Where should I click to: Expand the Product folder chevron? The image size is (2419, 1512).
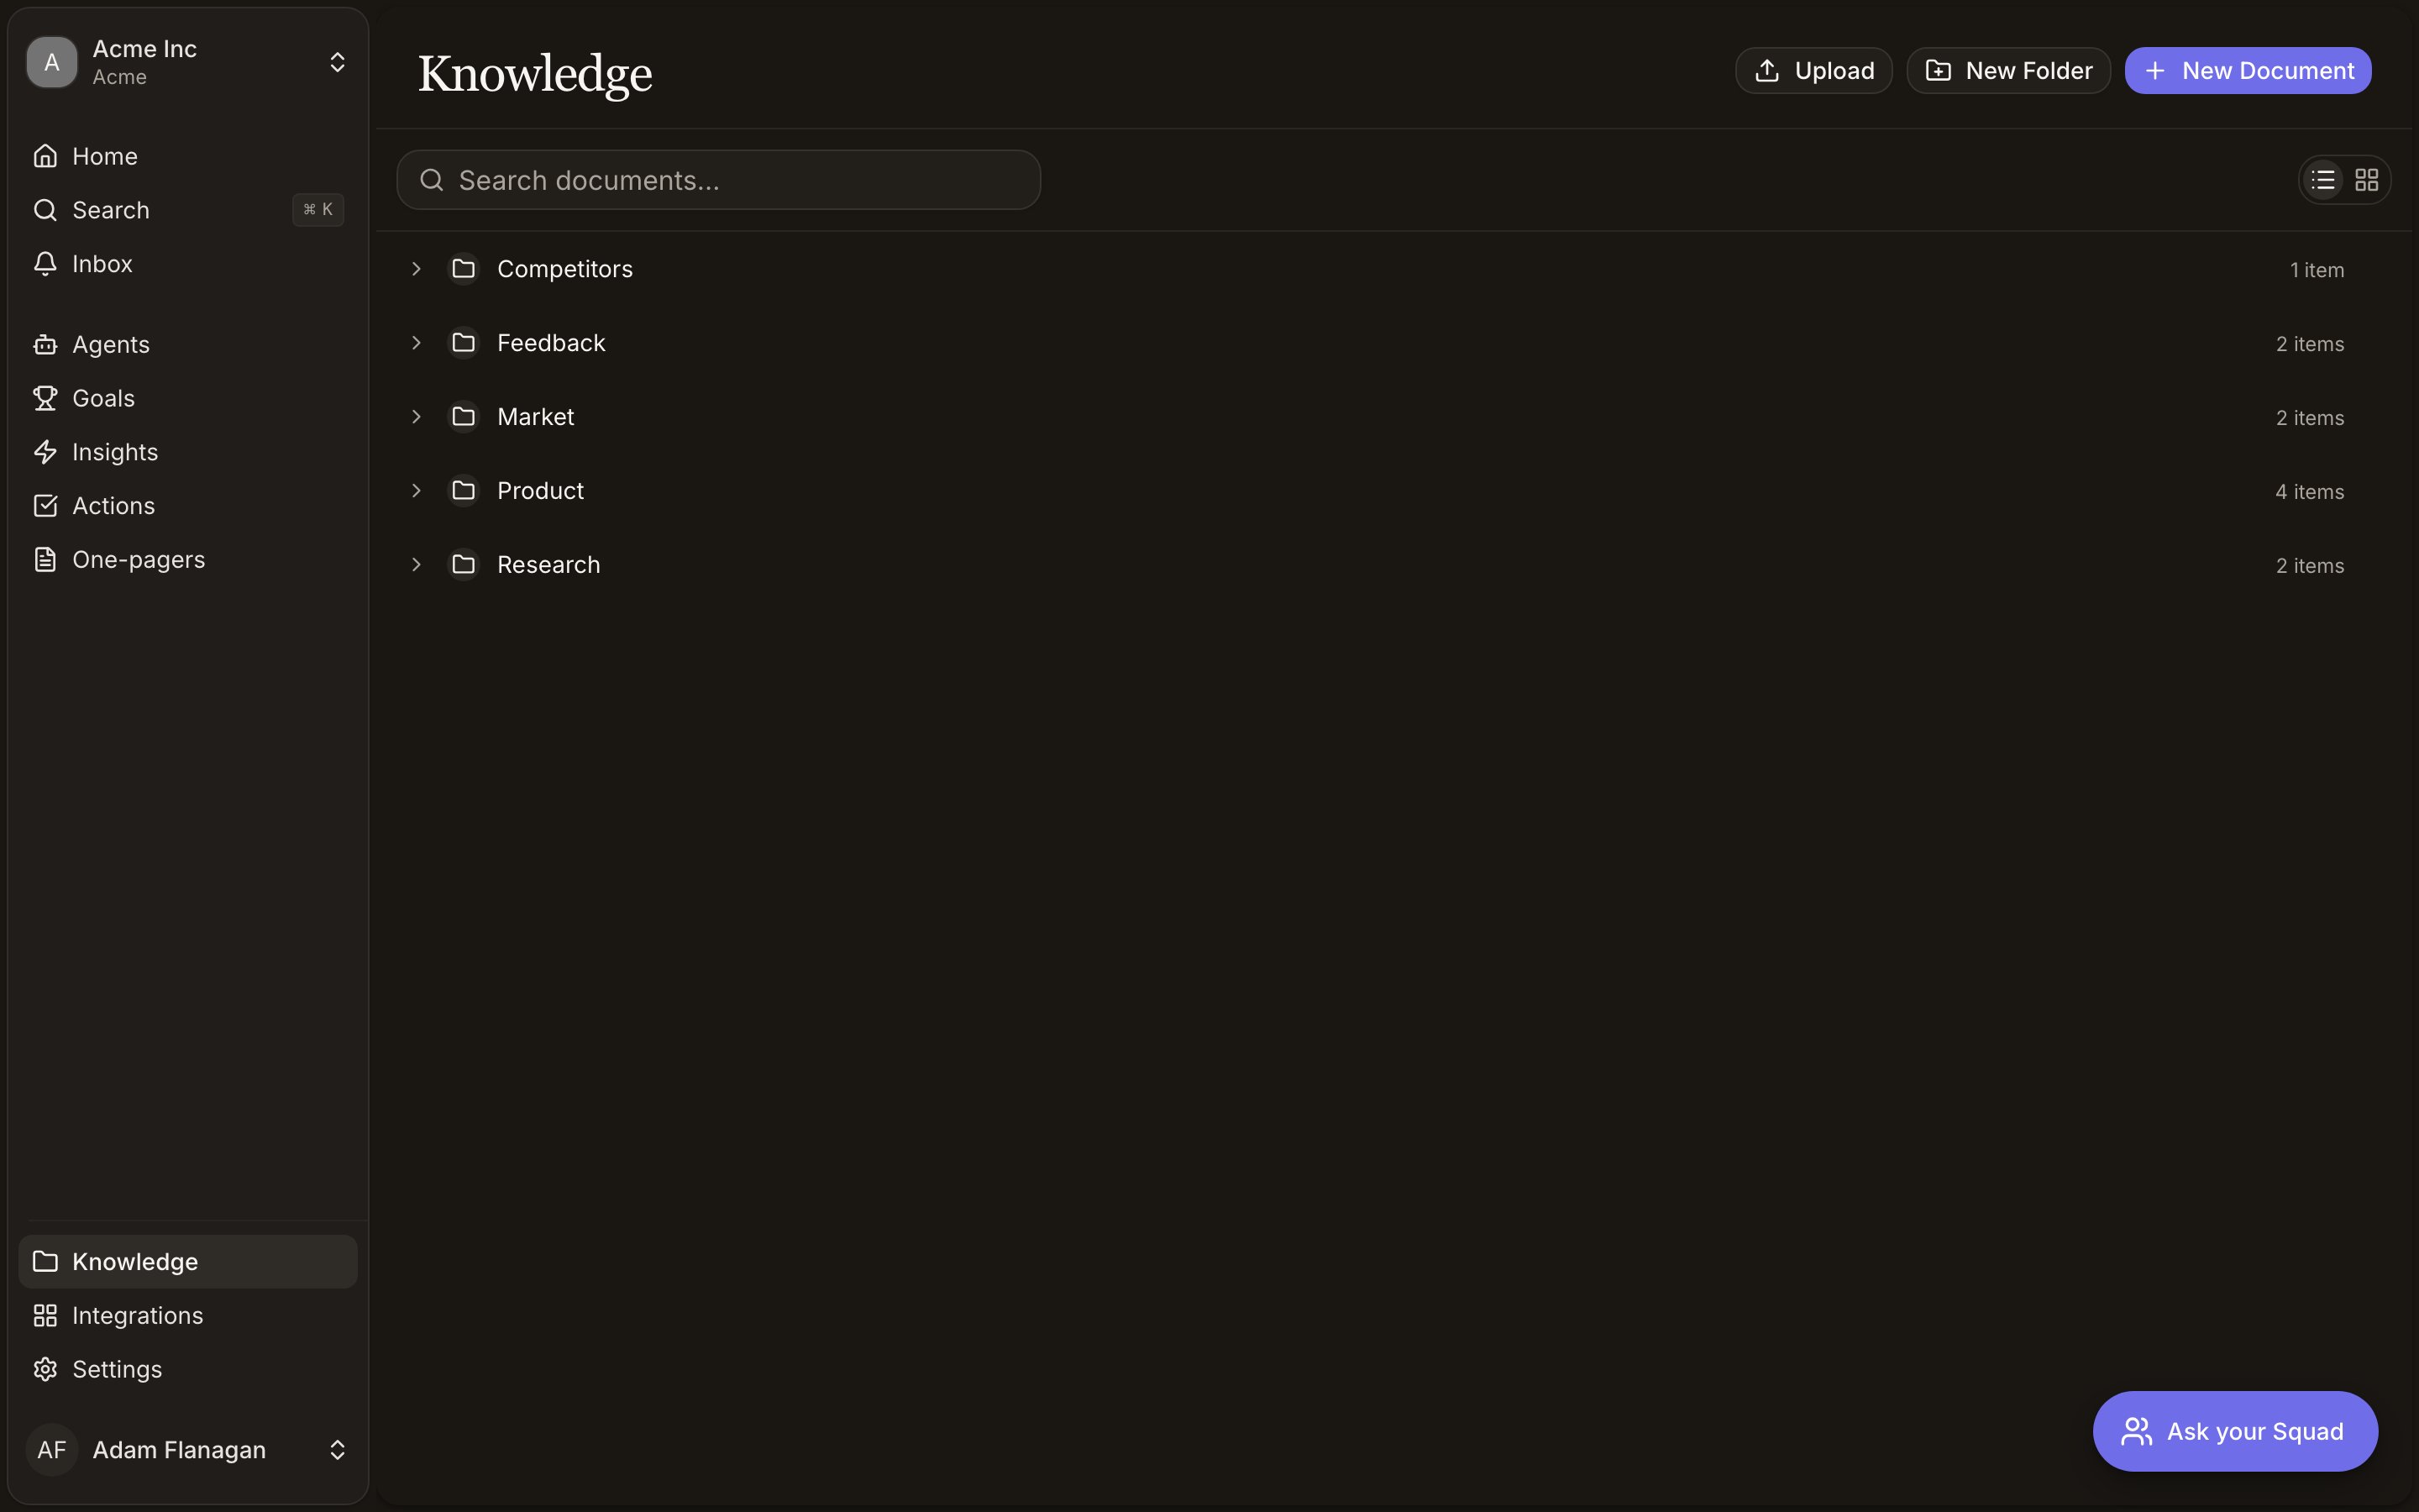(417, 491)
